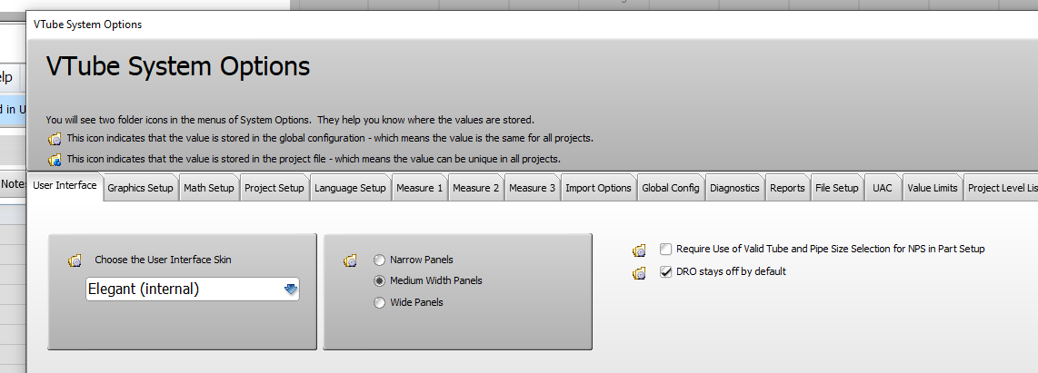Select Medium Width Panels radio button

(379, 281)
